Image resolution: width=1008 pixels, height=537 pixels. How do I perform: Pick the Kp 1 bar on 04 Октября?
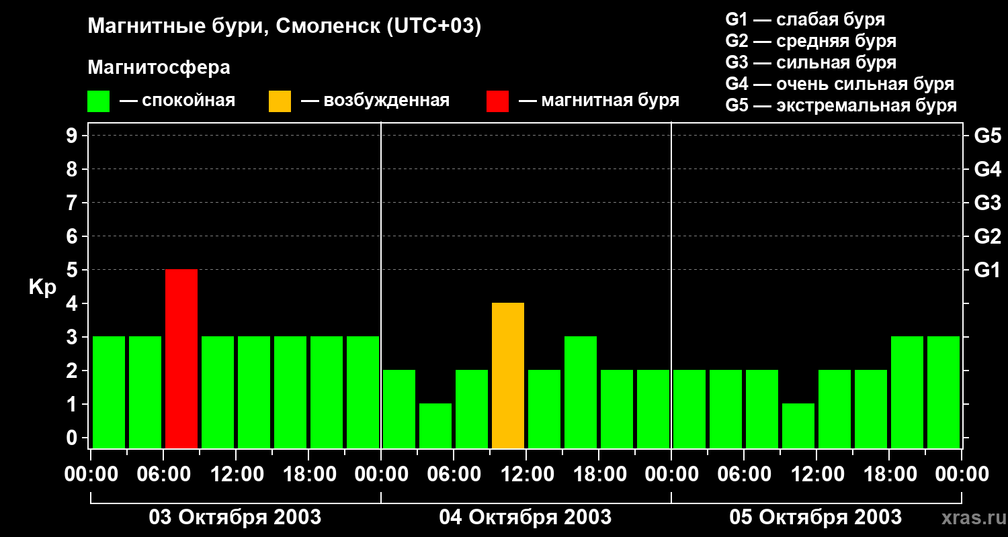tap(435, 426)
